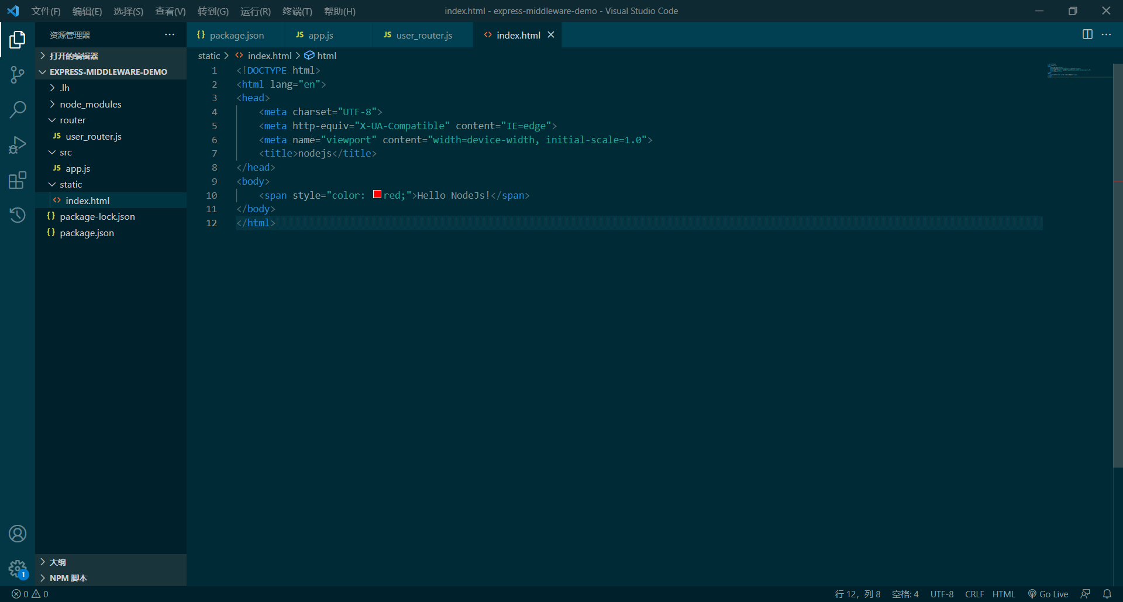Change language mode HTML
The image size is (1123, 602).
click(1004, 594)
